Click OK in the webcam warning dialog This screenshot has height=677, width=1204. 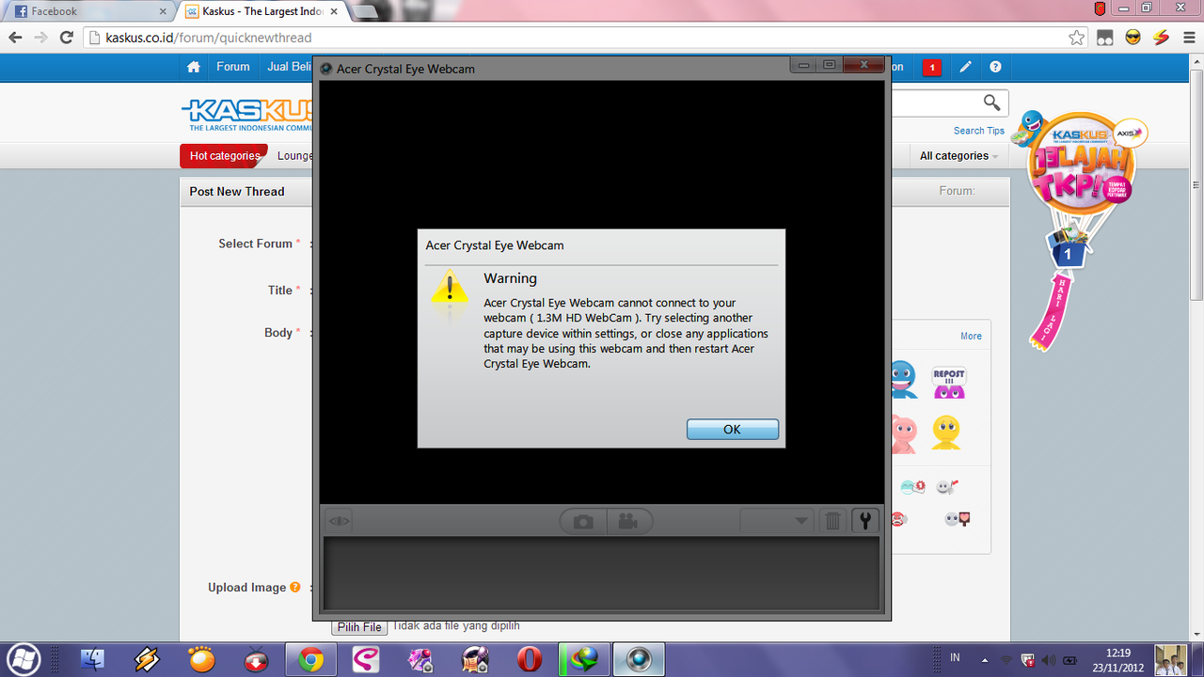[732, 429]
